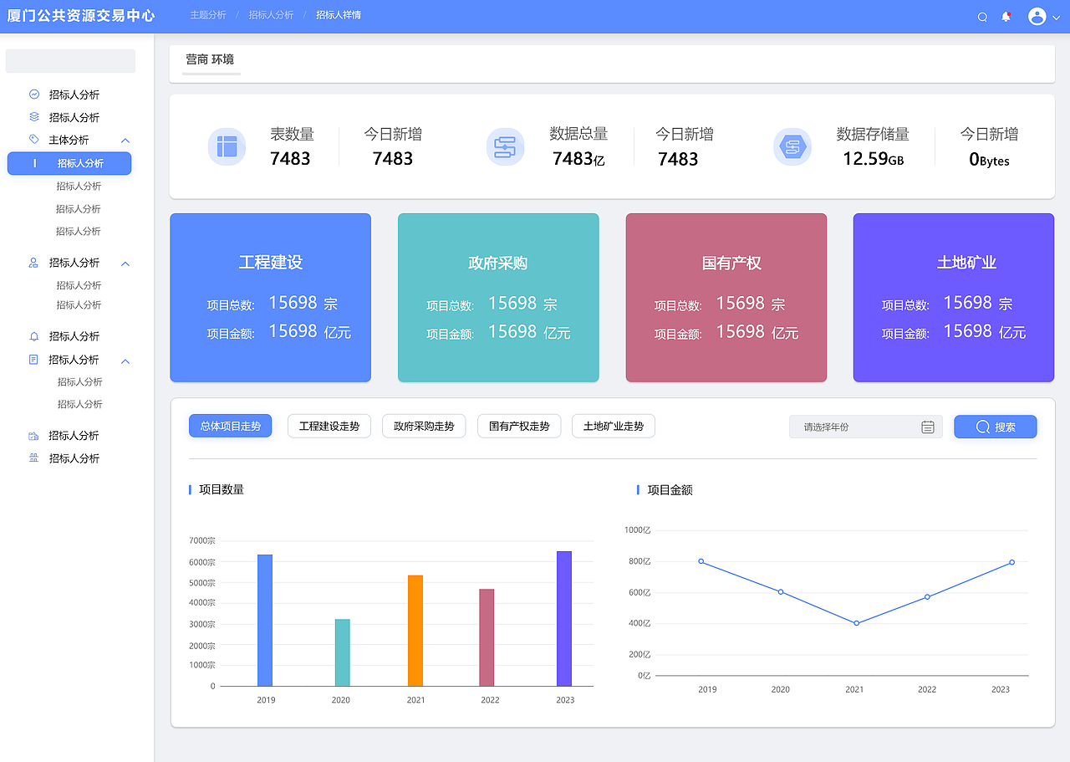Click the 招标人详情 breadcrumb
The image size is (1070, 762).
tap(339, 15)
